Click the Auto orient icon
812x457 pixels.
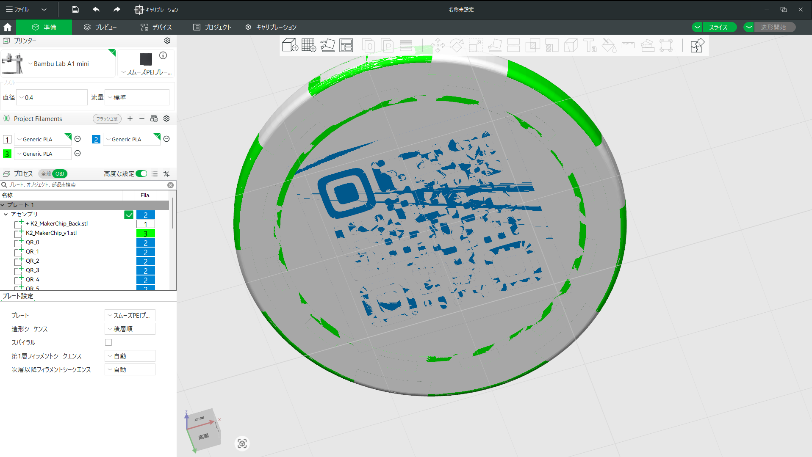[x=327, y=45]
